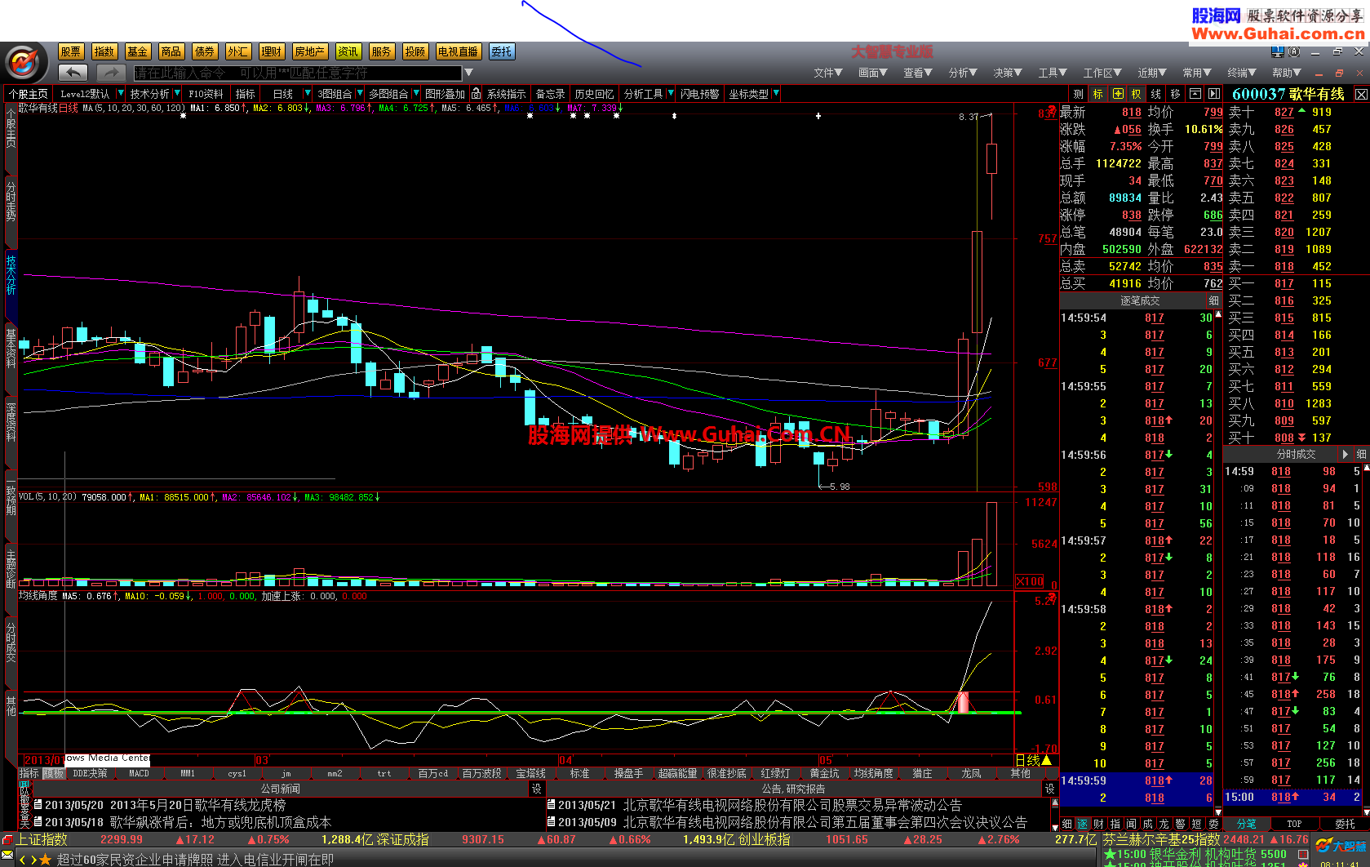Close the 600037 歌华有线 quote panel
Screen dimensions: 1370x867
tap(1360, 95)
